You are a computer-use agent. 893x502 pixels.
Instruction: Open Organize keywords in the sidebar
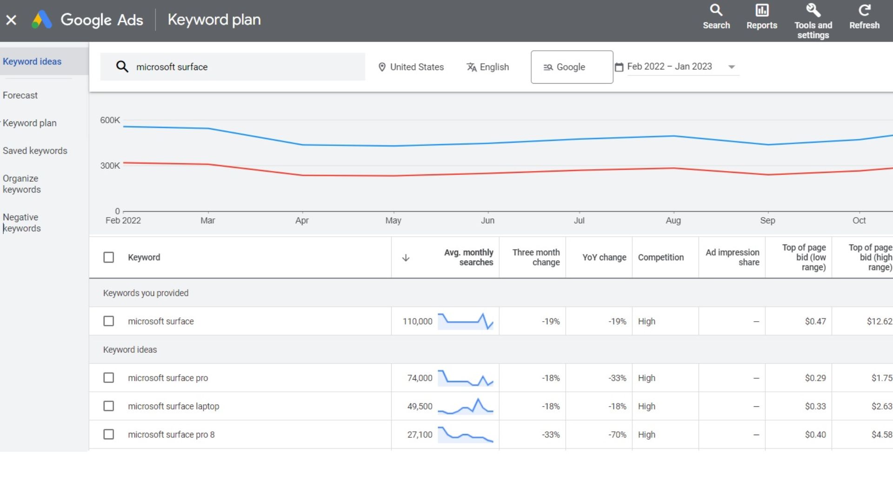pyautogui.click(x=21, y=184)
